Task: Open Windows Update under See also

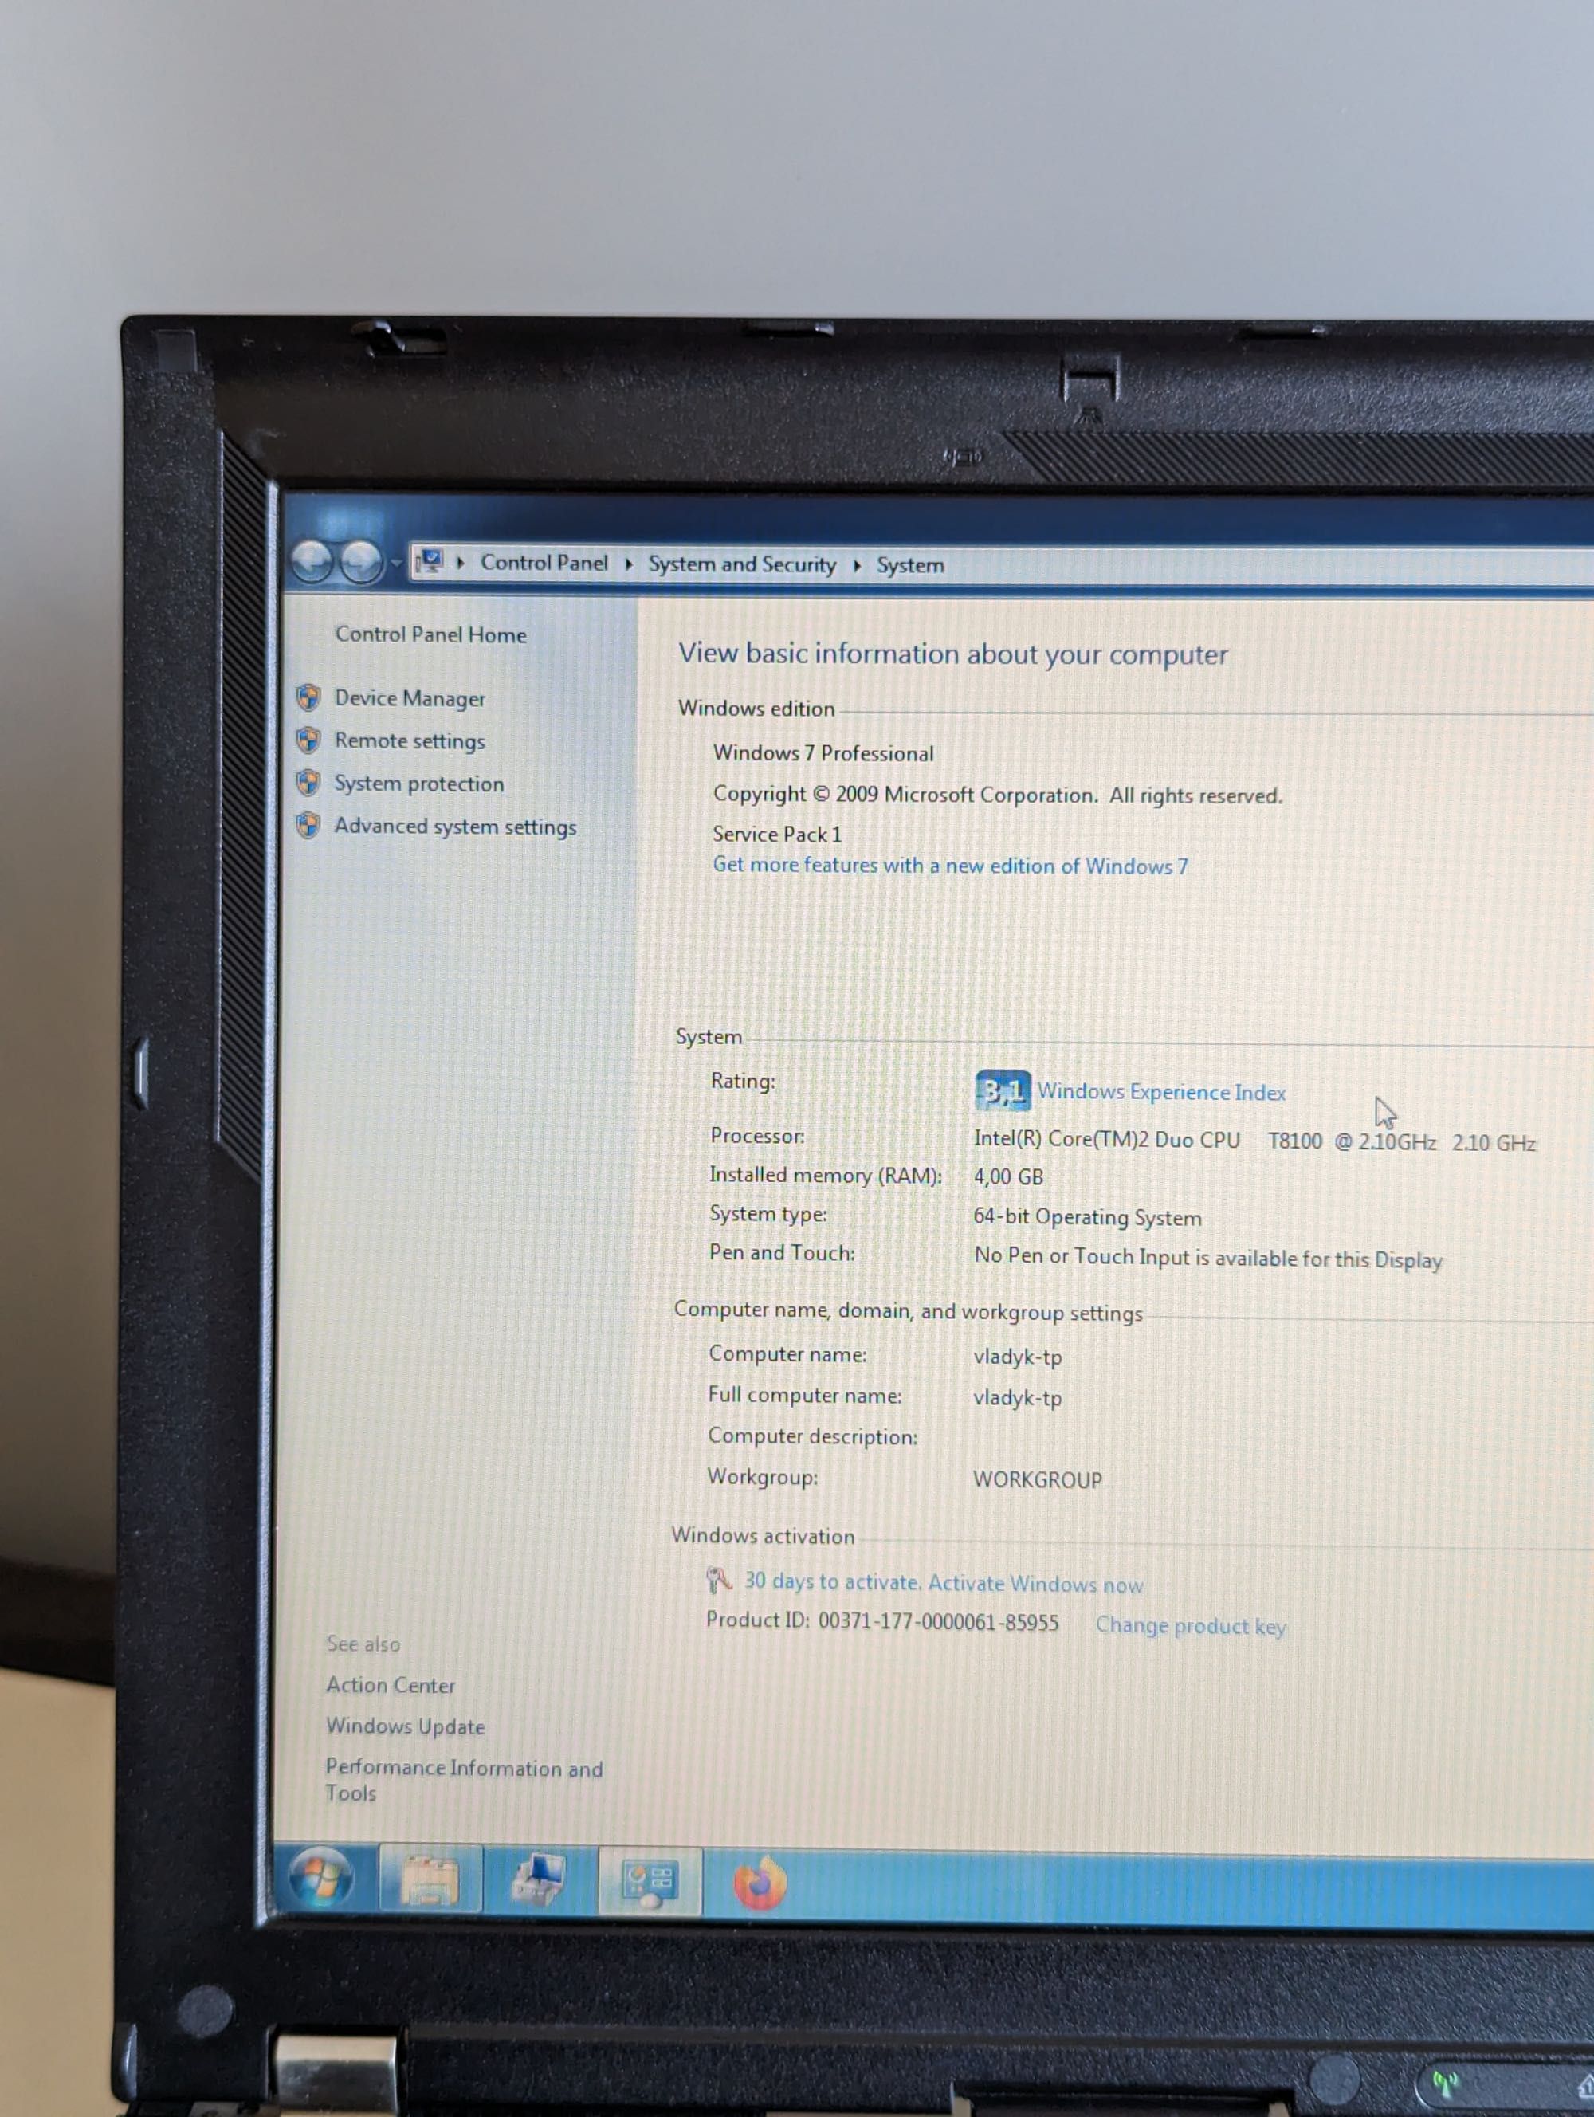Action: coord(406,1726)
